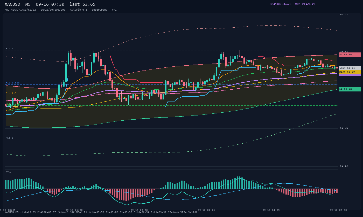Click the VFI panel title
This screenshot has width=363, height=217.
point(9,172)
